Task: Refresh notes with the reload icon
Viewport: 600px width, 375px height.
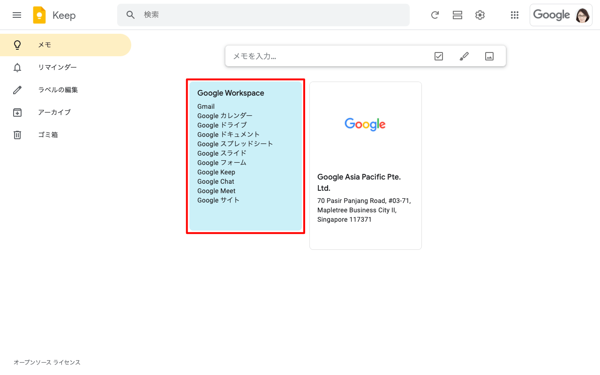Action: tap(435, 15)
